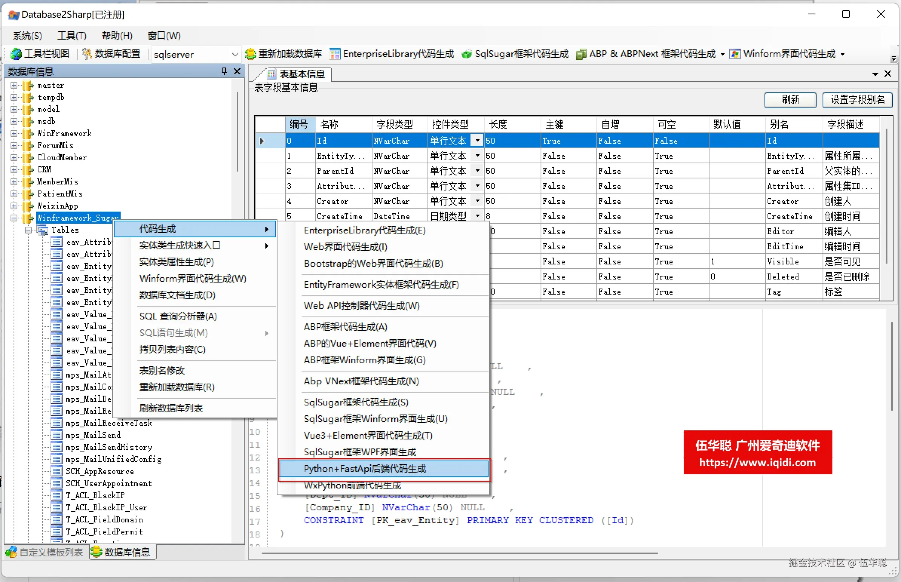Viewport: 901px width, 582px height.
Task: Open 数据库配置 toolbar icon
Action: 87,54
